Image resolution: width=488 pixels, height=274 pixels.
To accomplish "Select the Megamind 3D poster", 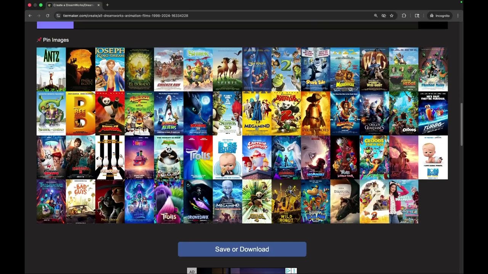I will coord(257,113).
